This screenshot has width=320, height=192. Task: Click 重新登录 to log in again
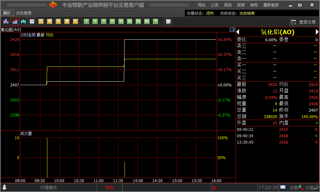[x=271, y=5]
